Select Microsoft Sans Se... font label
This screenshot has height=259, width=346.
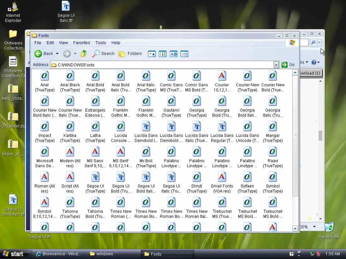point(44,163)
